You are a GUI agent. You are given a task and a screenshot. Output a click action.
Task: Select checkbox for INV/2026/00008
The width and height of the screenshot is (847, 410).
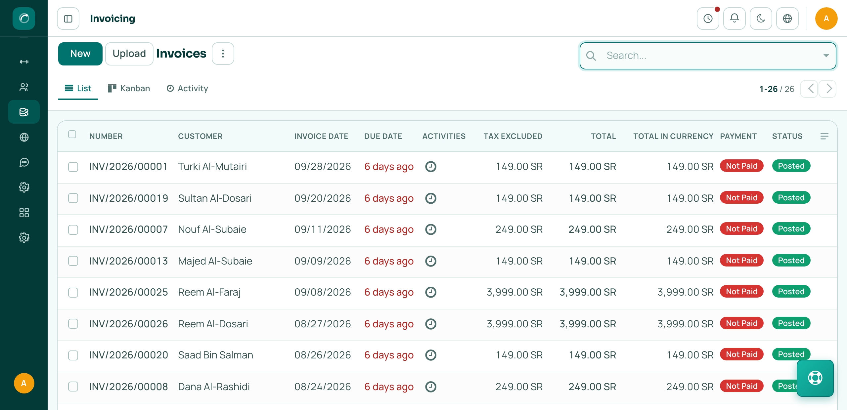(x=73, y=387)
